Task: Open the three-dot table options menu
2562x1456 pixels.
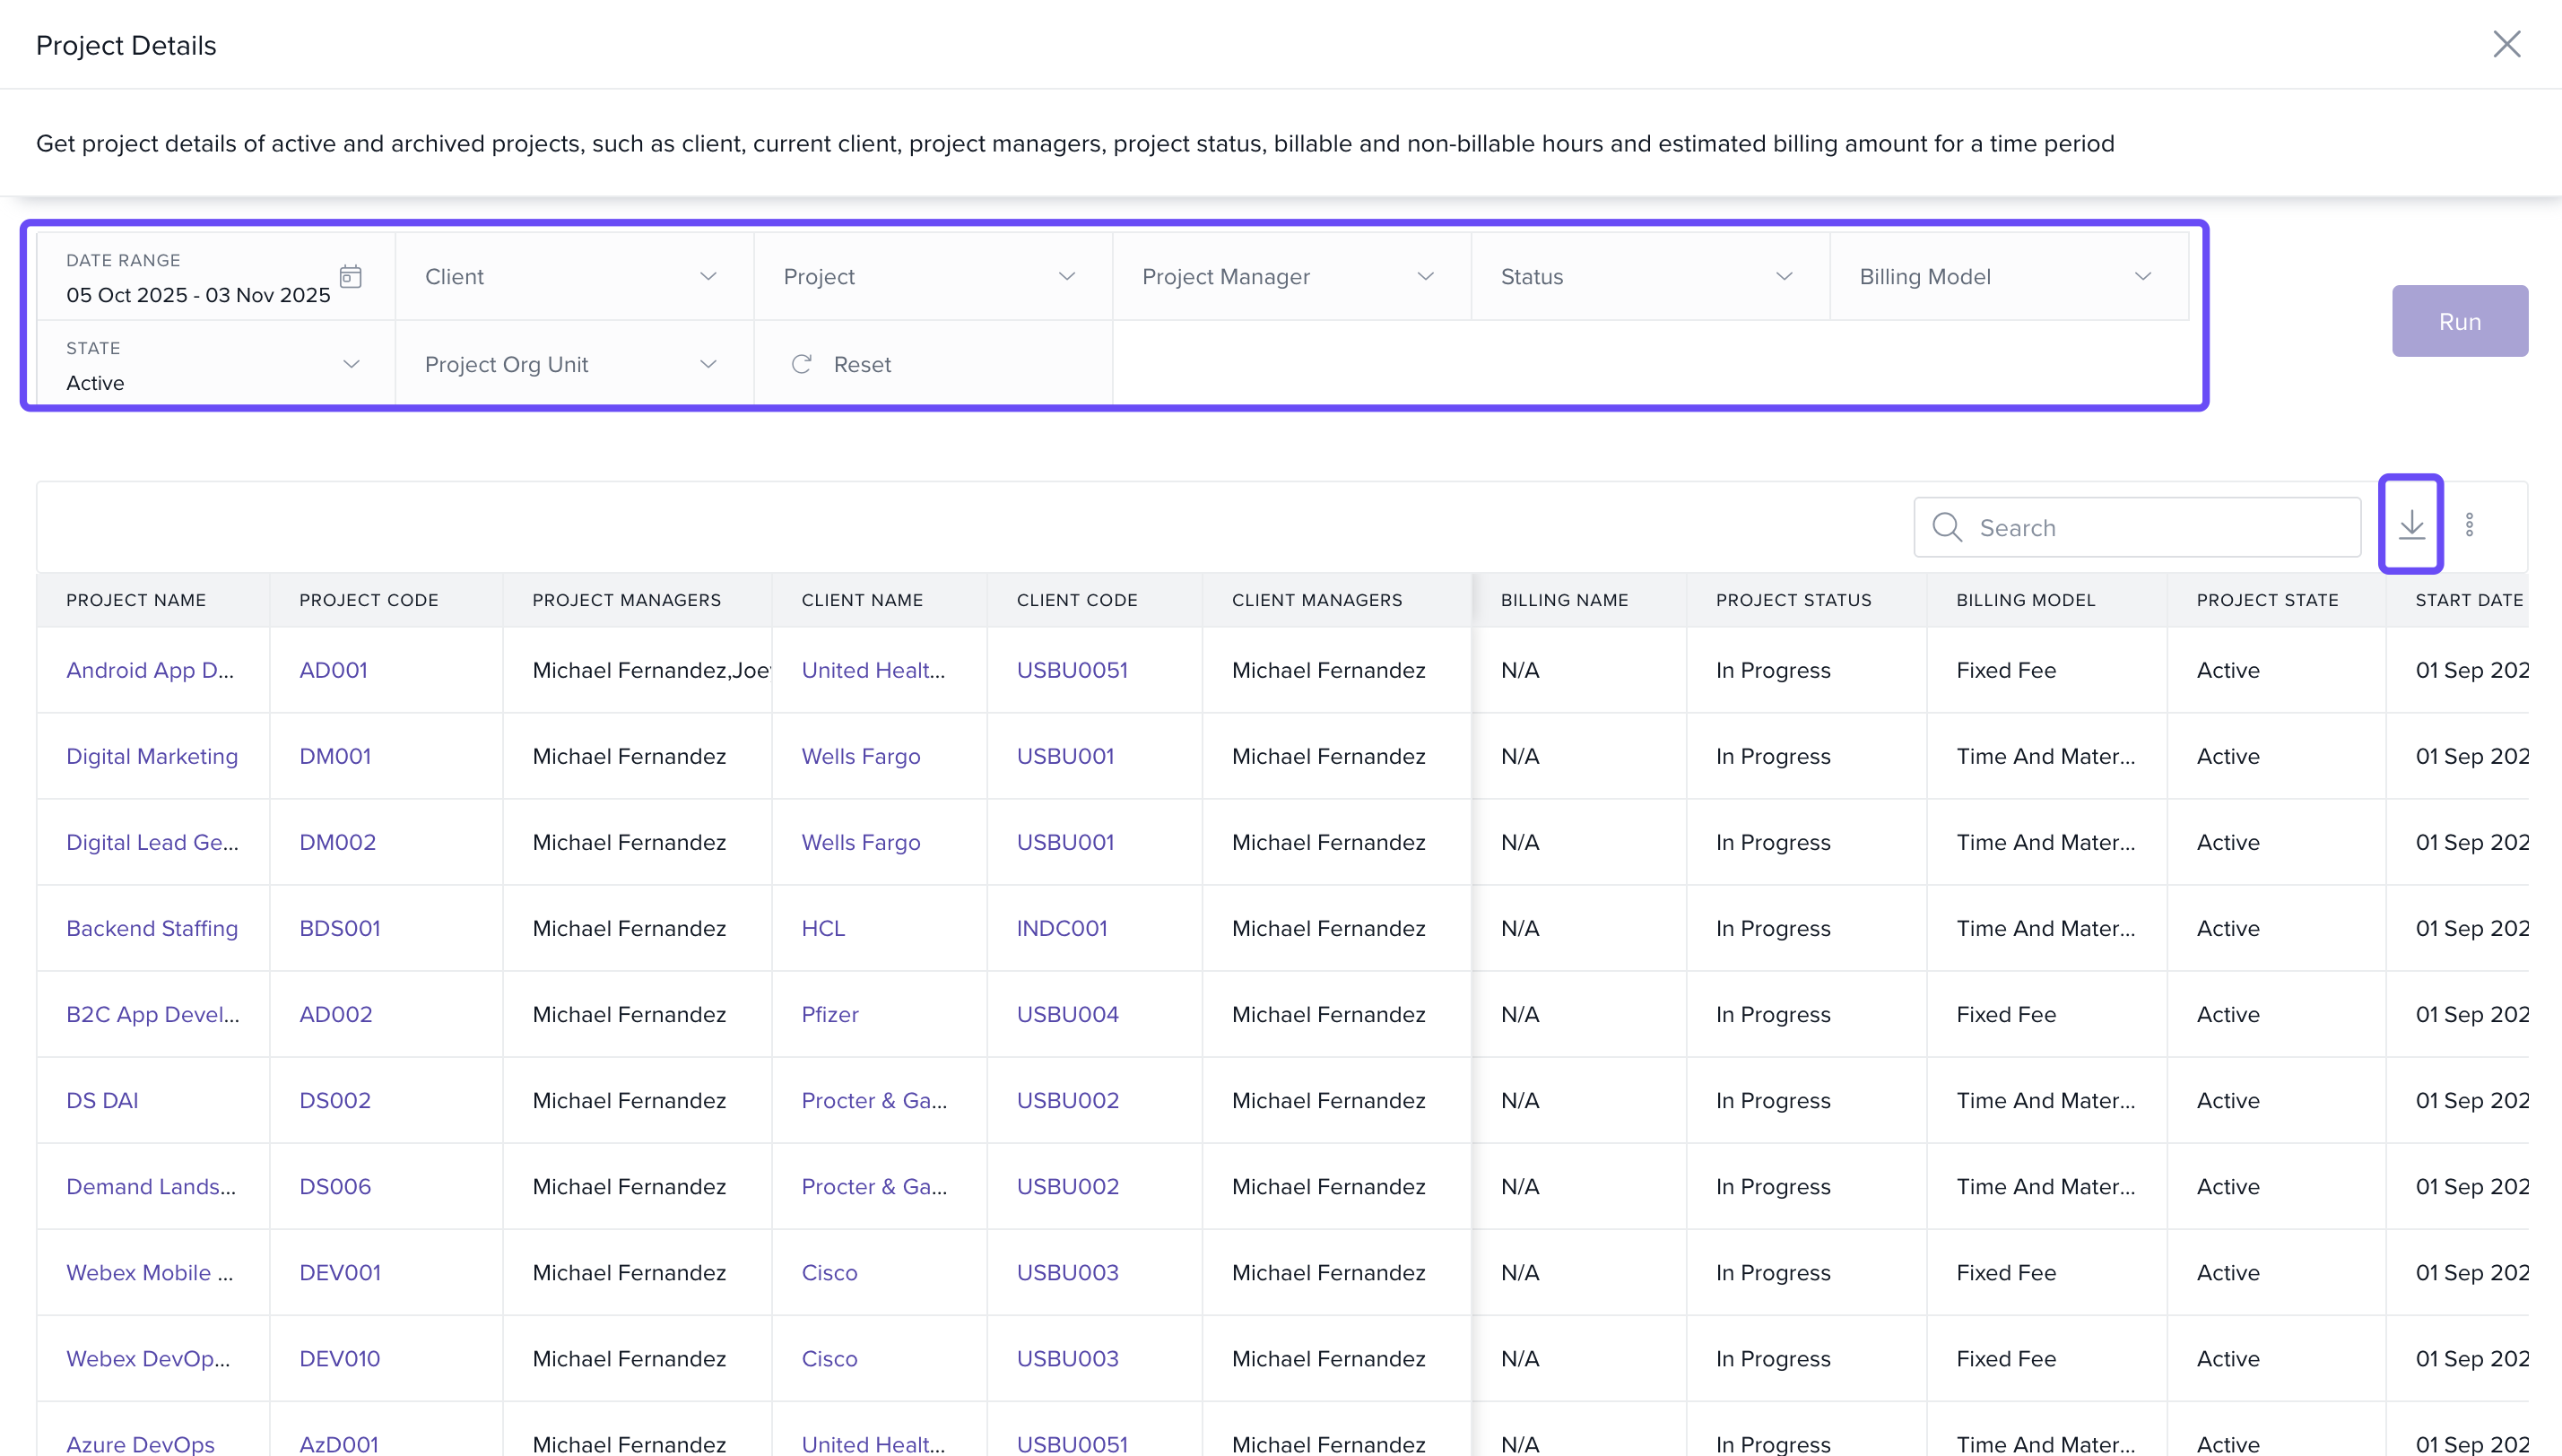Action: (x=2469, y=525)
